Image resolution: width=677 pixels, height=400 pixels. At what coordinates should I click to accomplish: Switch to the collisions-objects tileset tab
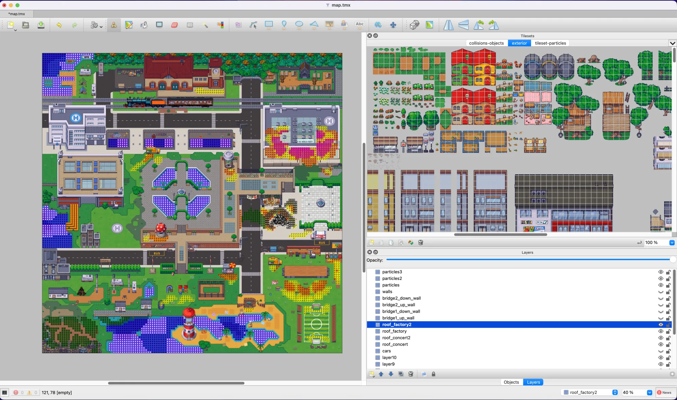(486, 43)
